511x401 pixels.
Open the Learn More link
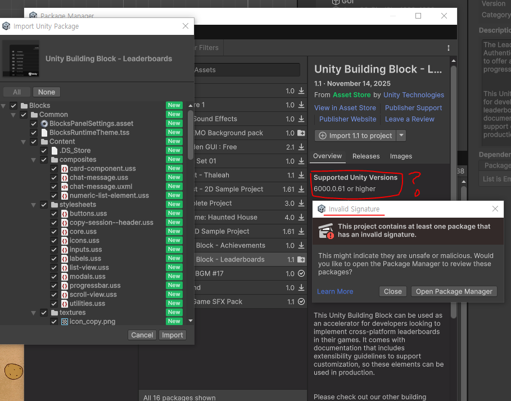(335, 291)
